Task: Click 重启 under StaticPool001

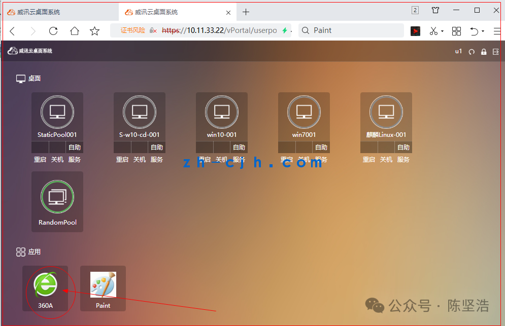Action: (x=40, y=160)
